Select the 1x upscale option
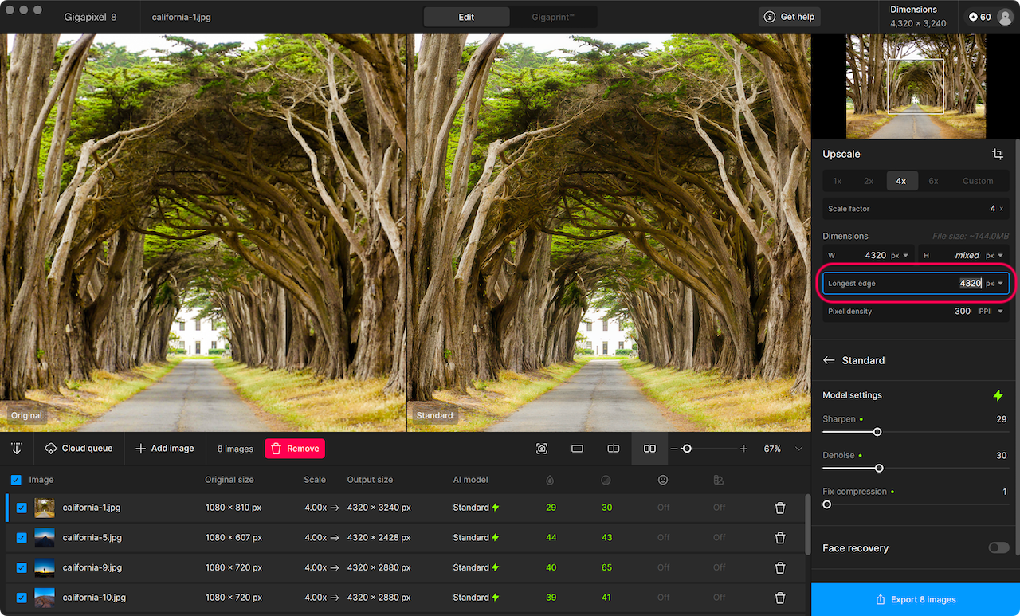1020x616 pixels. [x=838, y=181]
